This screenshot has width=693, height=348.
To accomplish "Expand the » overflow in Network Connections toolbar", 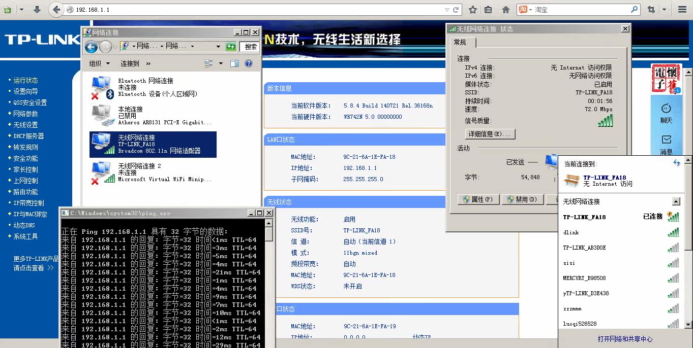I will tap(148, 63).
